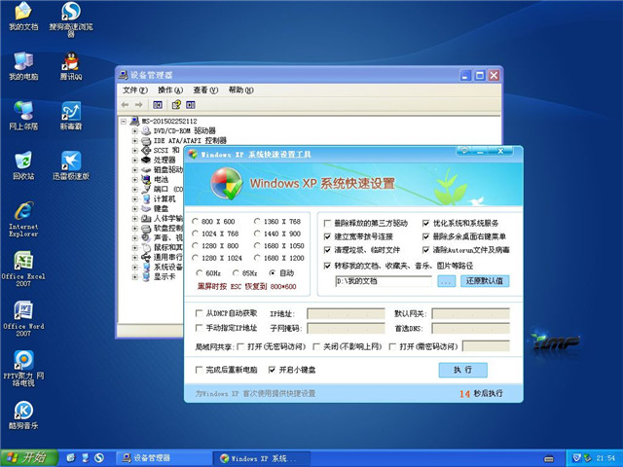Switch to Device Manager taskbar button

163,458
